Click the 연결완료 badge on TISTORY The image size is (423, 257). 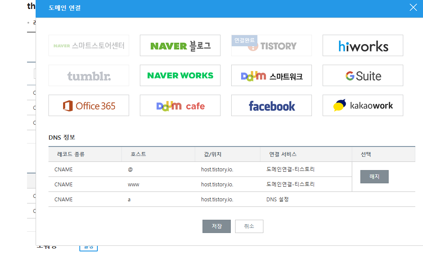245,40
